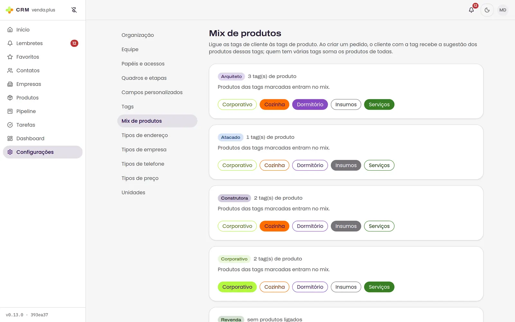Image resolution: width=515 pixels, height=322 pixels.
Task: Click the Tarefas check-circle icon
Action: [x=10, y=125]
